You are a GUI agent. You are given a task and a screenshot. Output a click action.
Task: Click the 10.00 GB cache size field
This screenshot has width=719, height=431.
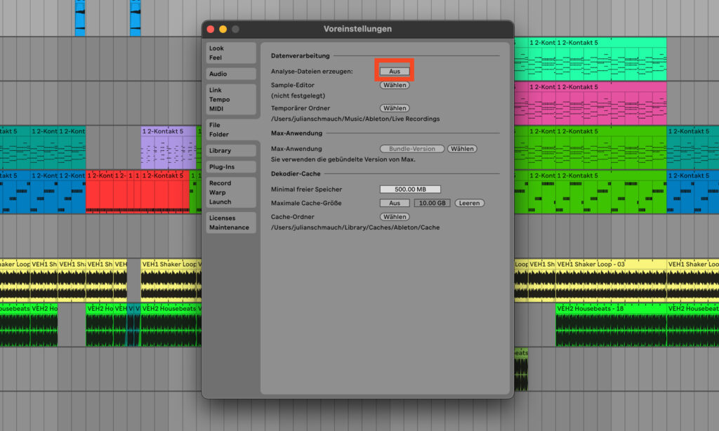click(x=432, y=203)
